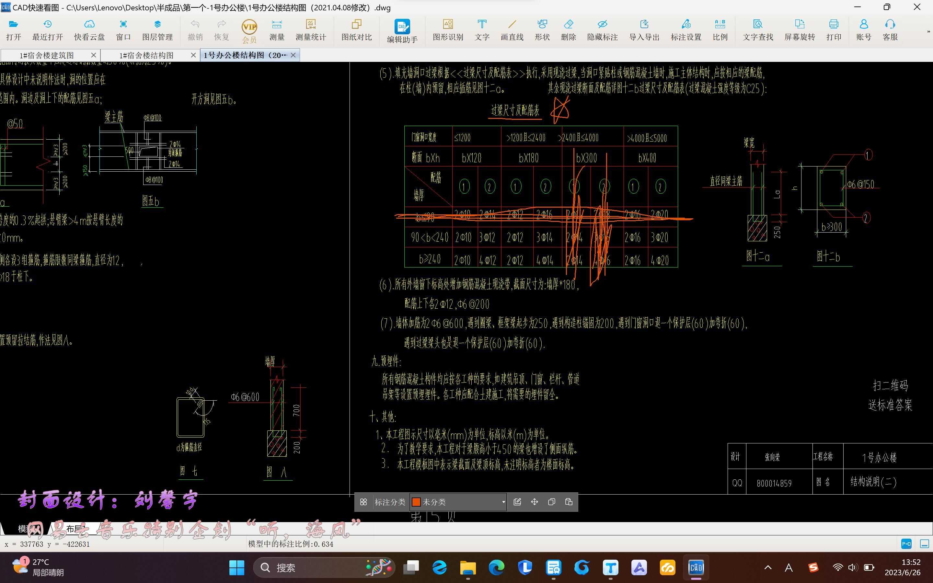The height and width of the screenshot is (583, 933).
Task: Expand the toolbar overflow chevron
Action: [x=928, y=32]
